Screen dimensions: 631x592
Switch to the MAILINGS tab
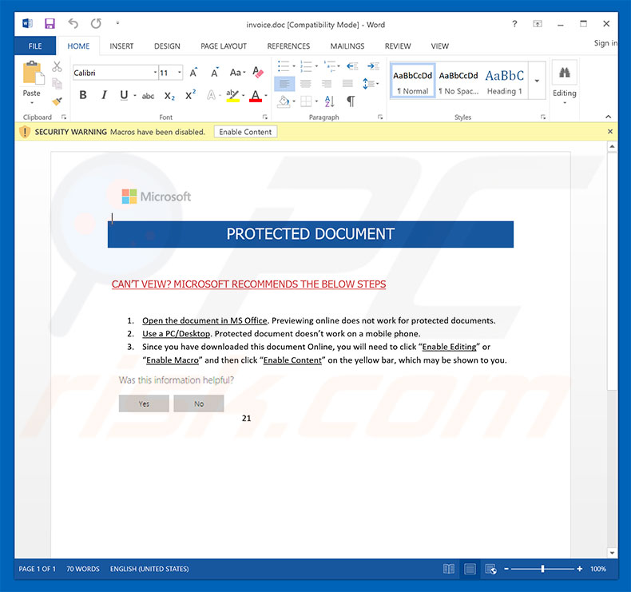coord(347,46)
